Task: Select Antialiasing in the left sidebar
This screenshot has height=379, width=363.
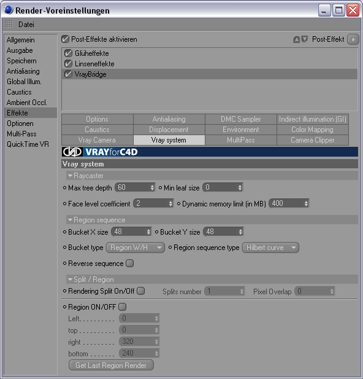Action: (23, 71)
